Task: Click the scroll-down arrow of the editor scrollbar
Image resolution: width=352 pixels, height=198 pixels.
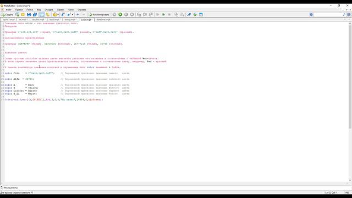Action: (x=350, y=180)
